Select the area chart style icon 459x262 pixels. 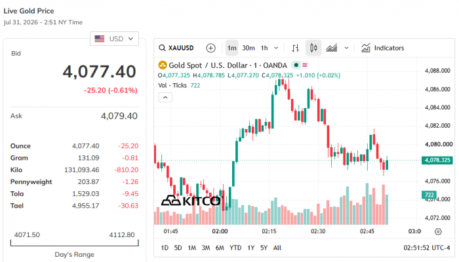[331, 48]
